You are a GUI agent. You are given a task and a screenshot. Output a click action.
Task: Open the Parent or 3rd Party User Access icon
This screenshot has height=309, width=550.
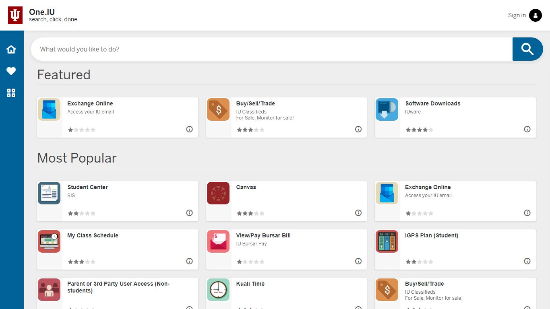tap(49, 290)
